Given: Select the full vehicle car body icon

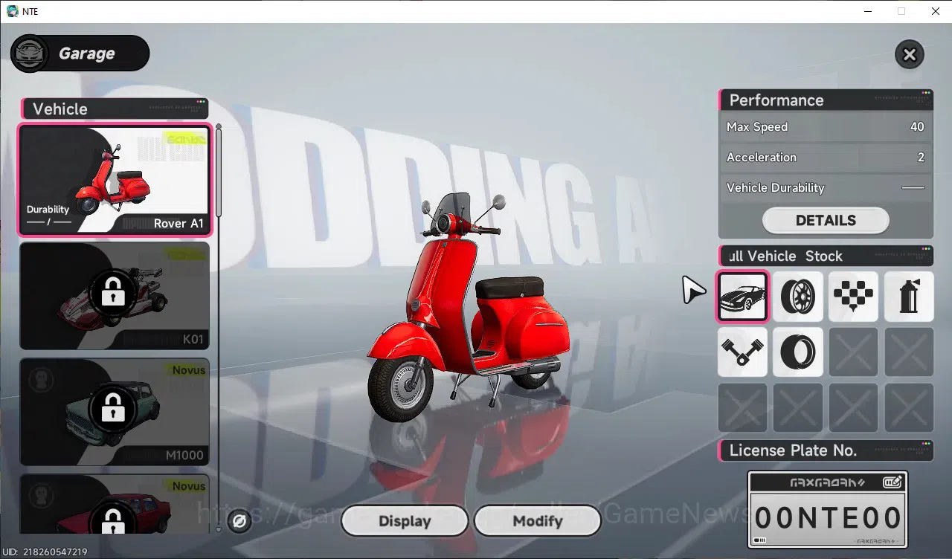Looking at the screenshot, I should [742, 297].
